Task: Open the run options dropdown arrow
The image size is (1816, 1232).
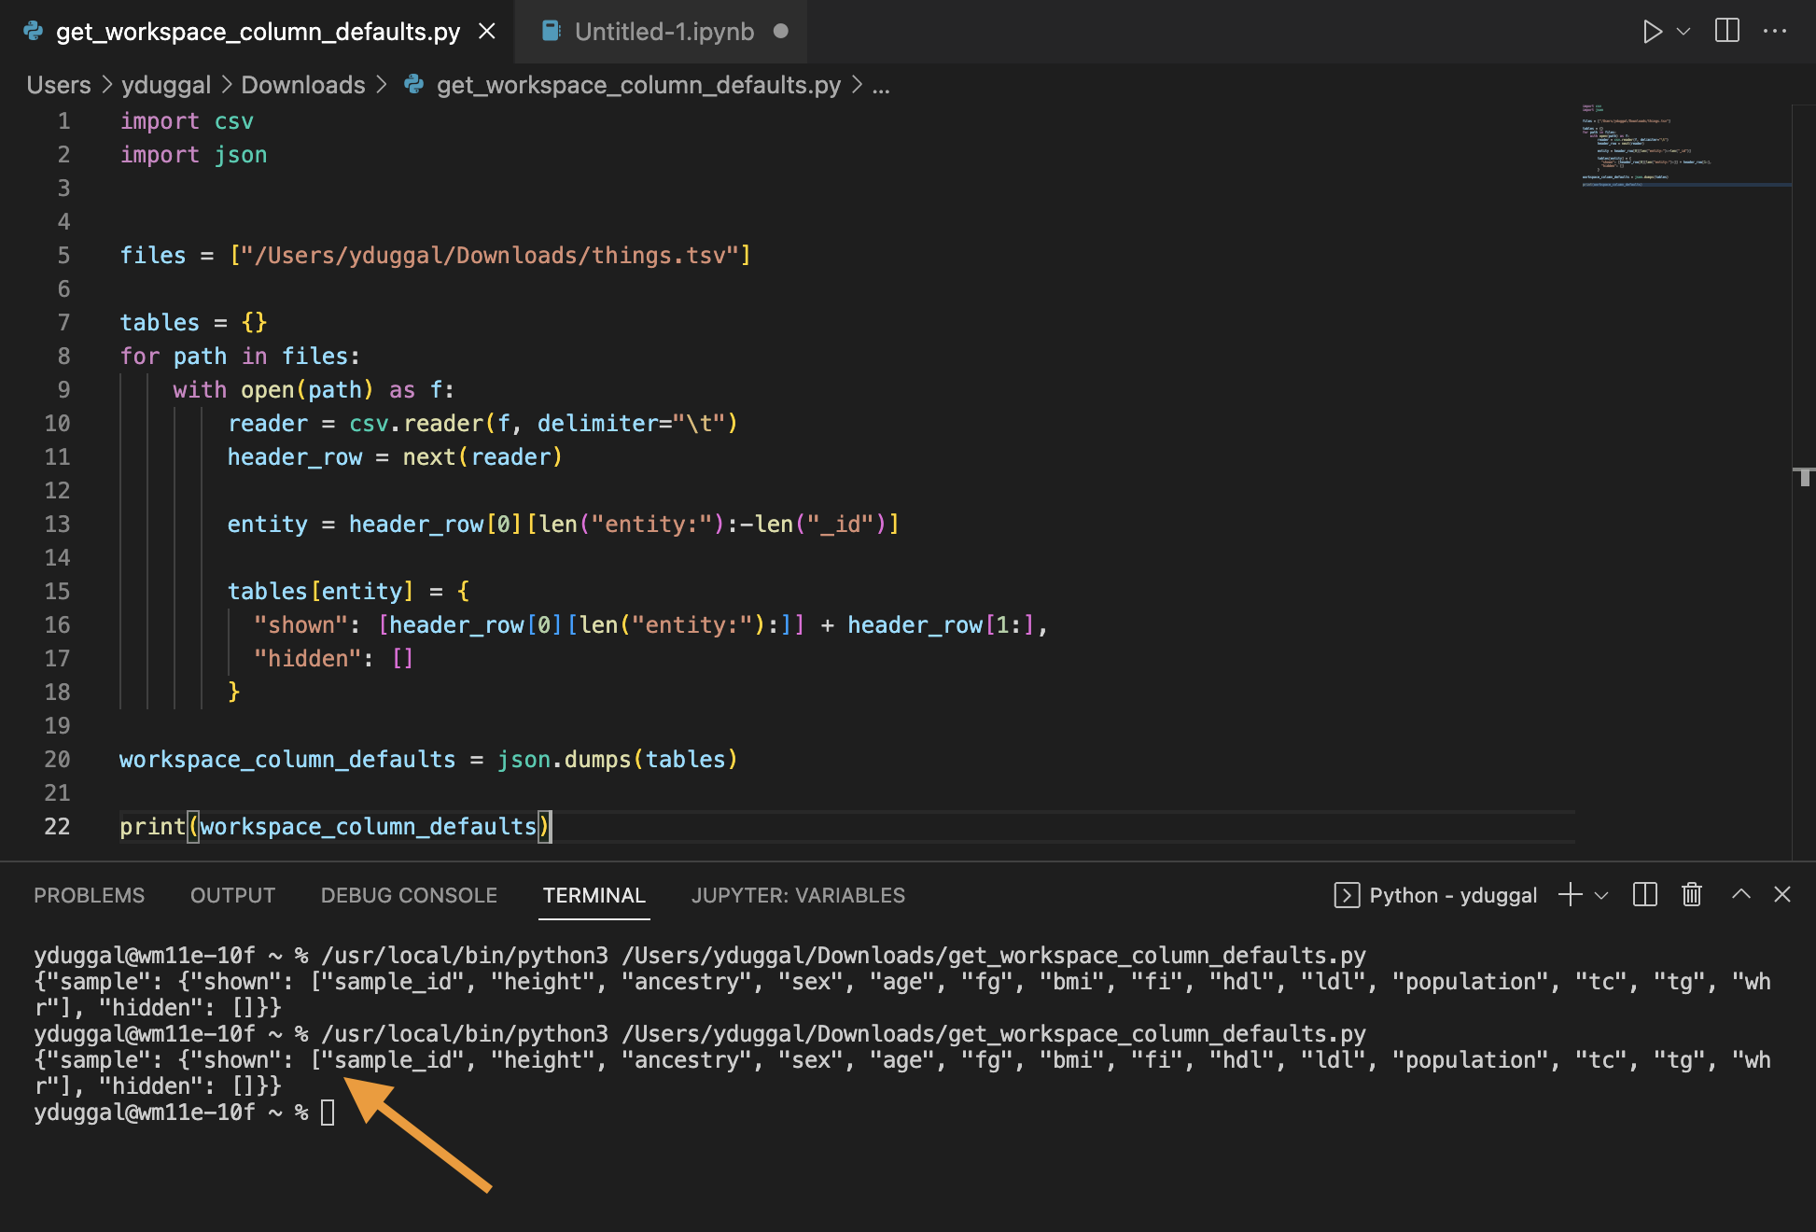Action: (1684, 32)
